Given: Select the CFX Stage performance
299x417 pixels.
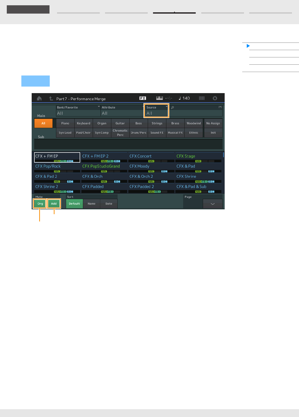Looking at the screenshot, I should click(198, 158).
